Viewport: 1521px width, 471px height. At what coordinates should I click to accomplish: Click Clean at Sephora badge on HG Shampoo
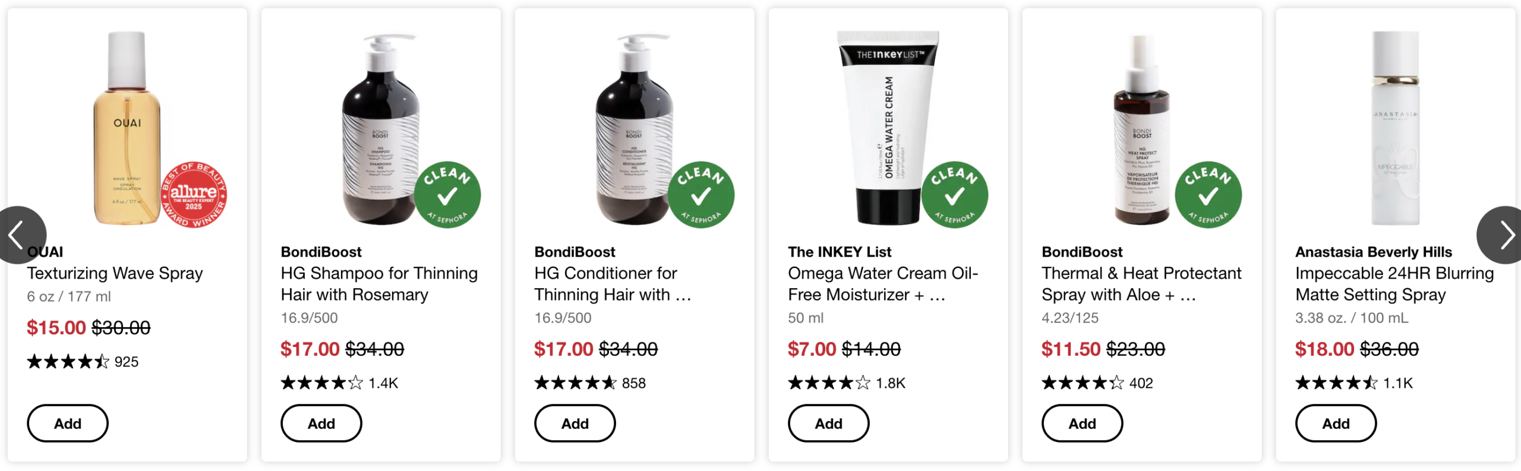(x=447, y=195)
